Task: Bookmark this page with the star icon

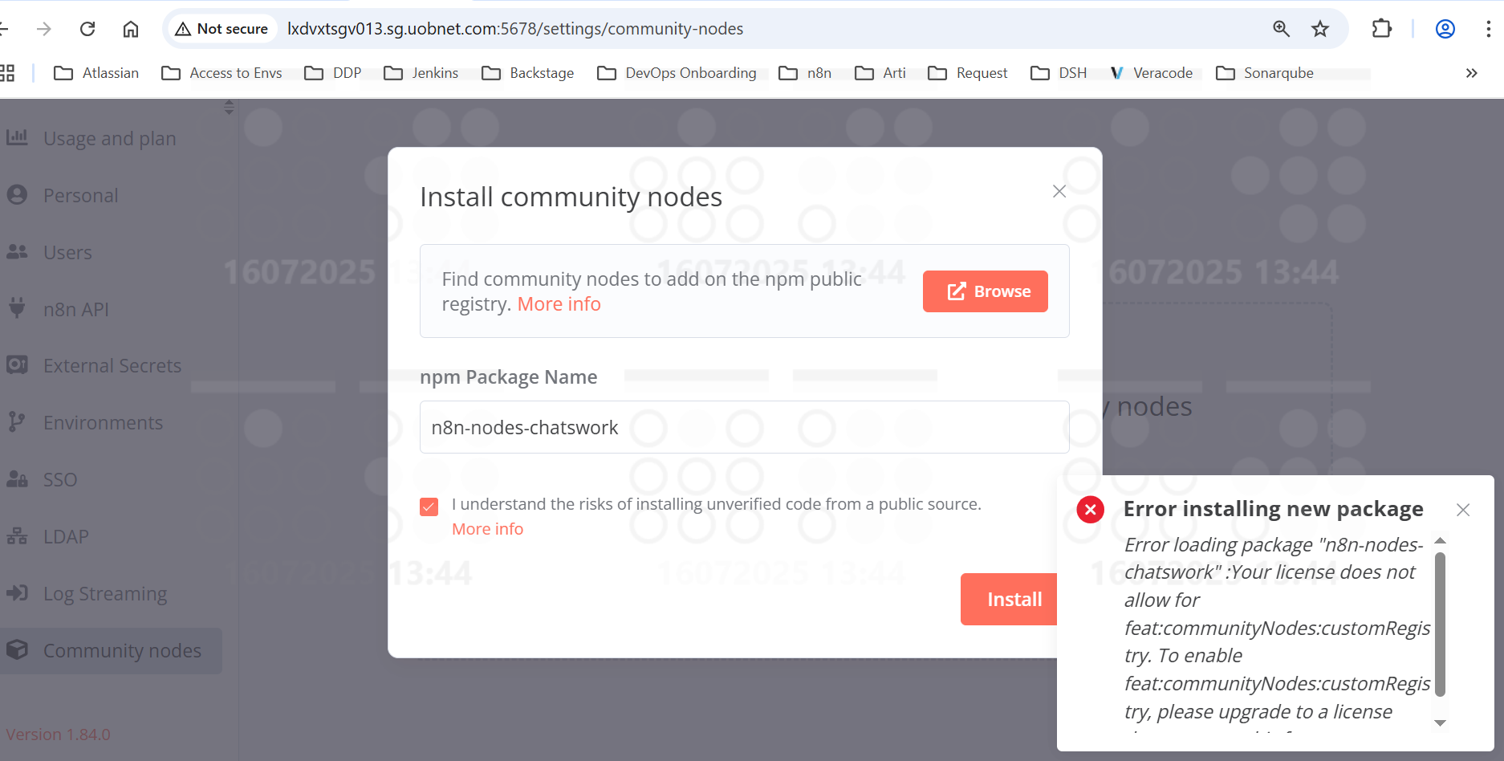Action: click(1320, 29)
